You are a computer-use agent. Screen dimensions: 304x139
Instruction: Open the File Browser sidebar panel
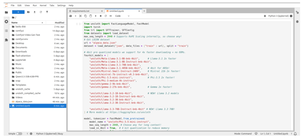[x=6, y=12]
